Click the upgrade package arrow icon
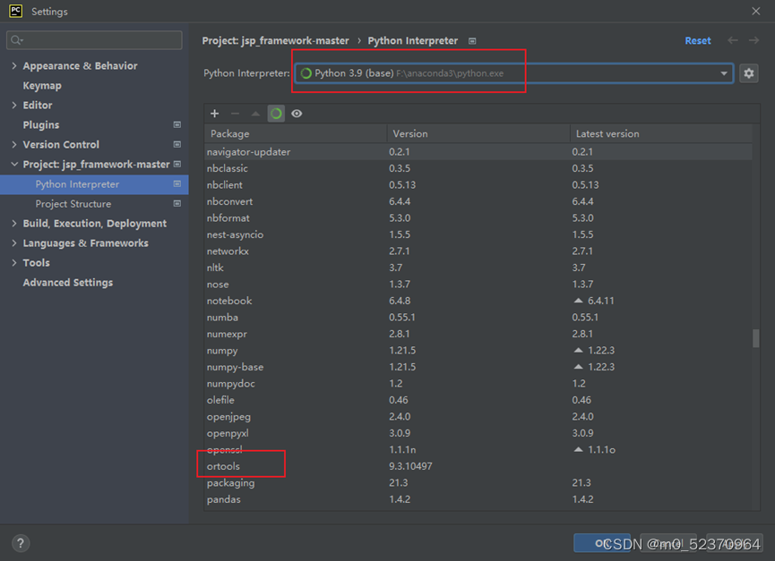 pos(255,114)
